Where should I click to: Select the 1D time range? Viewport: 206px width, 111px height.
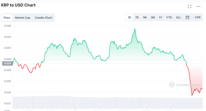[x=130, y=17]
